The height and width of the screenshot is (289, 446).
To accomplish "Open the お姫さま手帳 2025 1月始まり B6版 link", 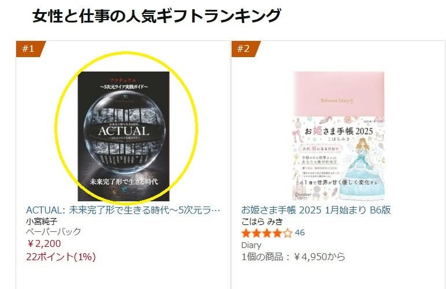I will point(316,210).
